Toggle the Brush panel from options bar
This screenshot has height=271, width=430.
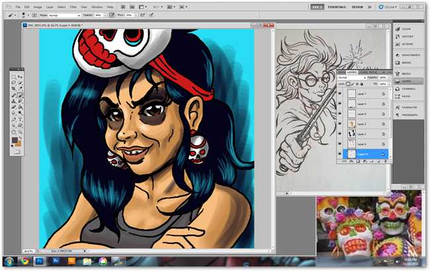click(x=34, y=15)
